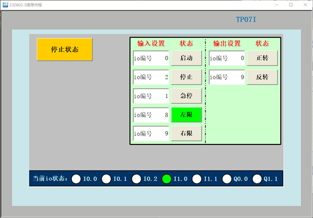Minimize the simulation window
This screenshot has width=313, height=218.
point(276,5)
